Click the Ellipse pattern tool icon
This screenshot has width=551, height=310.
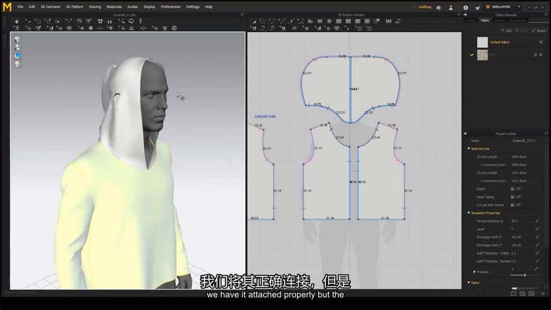[x=329, y=22]
